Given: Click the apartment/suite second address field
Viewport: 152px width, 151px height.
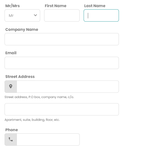Looking at the screenshot, I should [62, 109].
